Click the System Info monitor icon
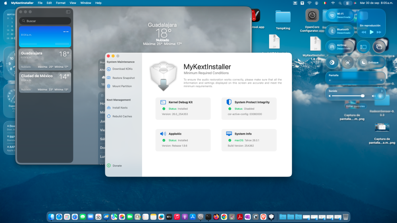This screenshot has height=223, width=397. [229, 133]
